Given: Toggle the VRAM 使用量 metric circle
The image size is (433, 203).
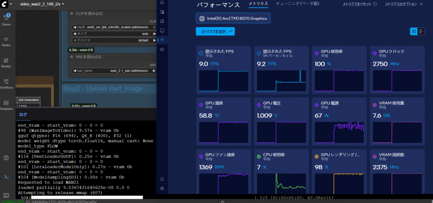Looking at the screenshot, I should point(375,105).
